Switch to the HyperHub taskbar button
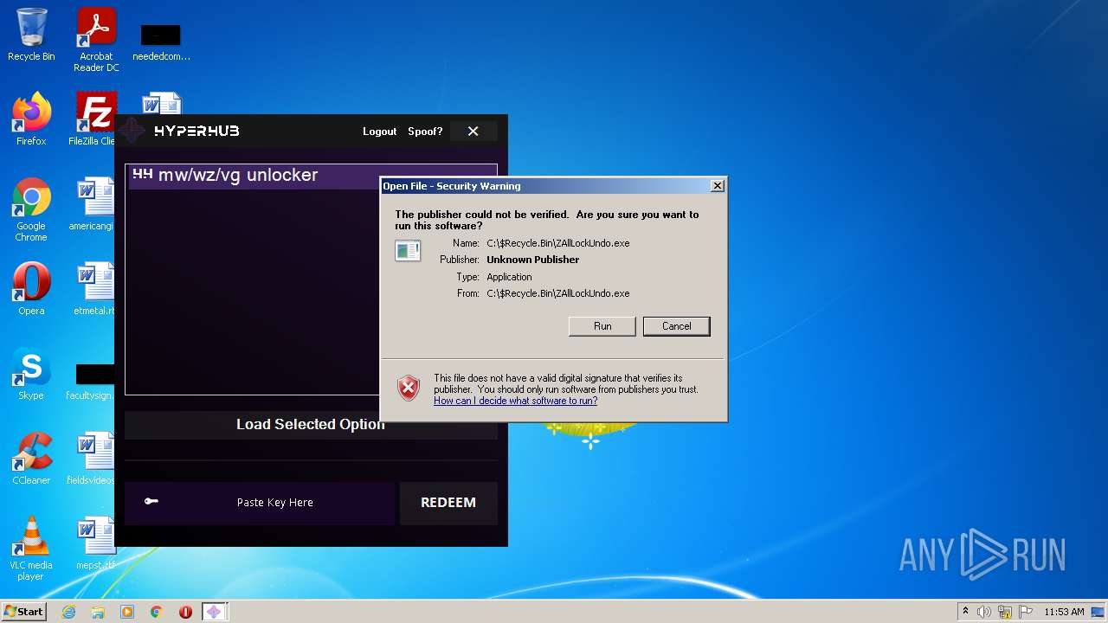The width and height of the screenshot is (1108, 623). (x=214, y=612)
